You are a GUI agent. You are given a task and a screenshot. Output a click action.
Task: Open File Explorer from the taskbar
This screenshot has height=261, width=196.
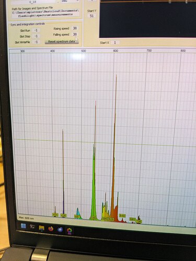click(x=42, y=228)
